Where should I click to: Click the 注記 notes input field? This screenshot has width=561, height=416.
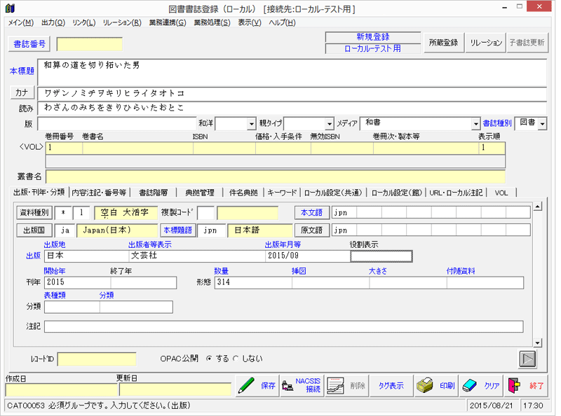pyautogui.click(x=284, y=326)
